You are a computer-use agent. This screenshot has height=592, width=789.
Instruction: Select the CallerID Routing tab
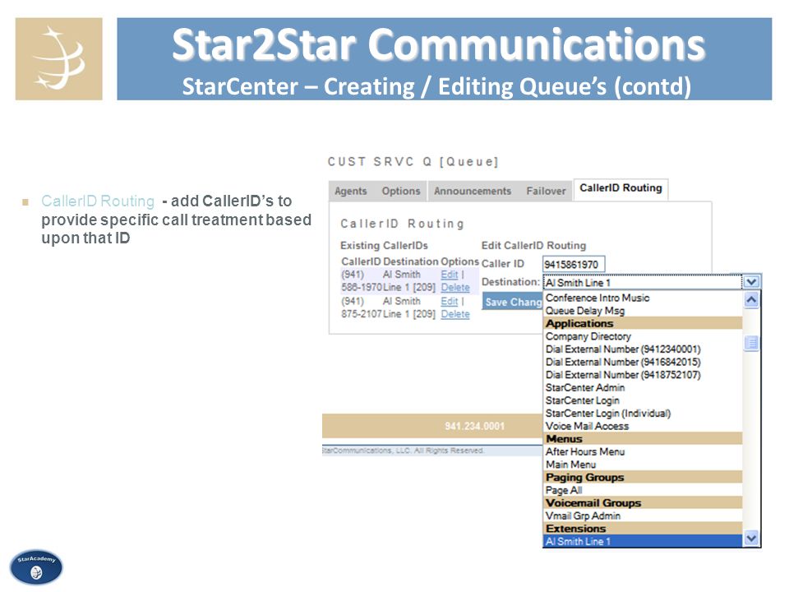621,188
